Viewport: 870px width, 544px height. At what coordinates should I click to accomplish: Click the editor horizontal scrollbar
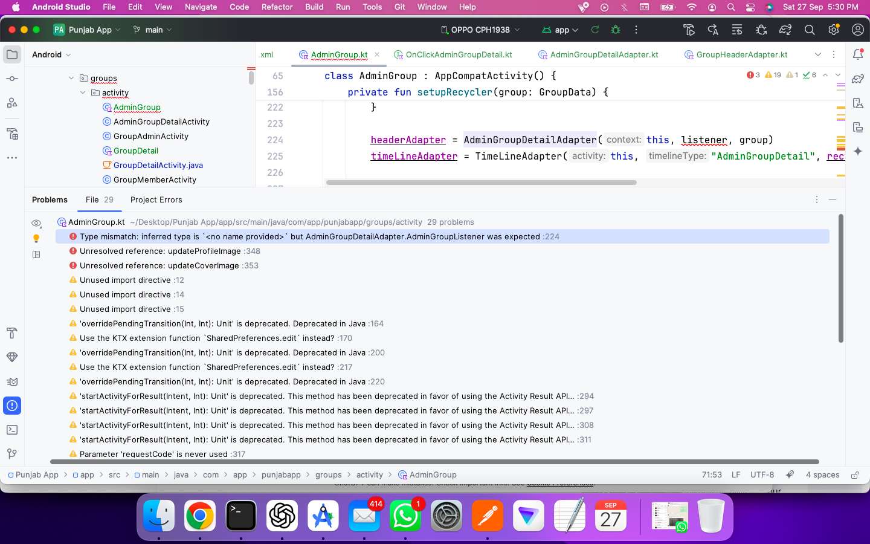(x=481, y=182)
